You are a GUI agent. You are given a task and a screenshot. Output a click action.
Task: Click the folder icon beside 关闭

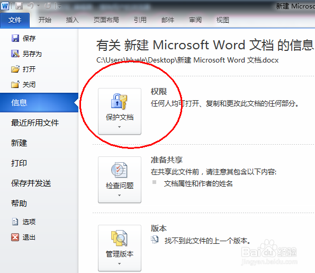[15, 84]
